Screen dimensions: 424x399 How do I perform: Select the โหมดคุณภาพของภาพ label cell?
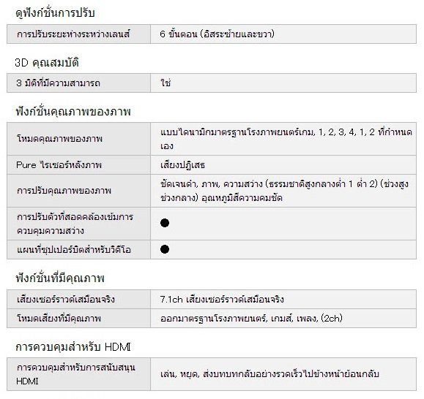click(78, 139)
